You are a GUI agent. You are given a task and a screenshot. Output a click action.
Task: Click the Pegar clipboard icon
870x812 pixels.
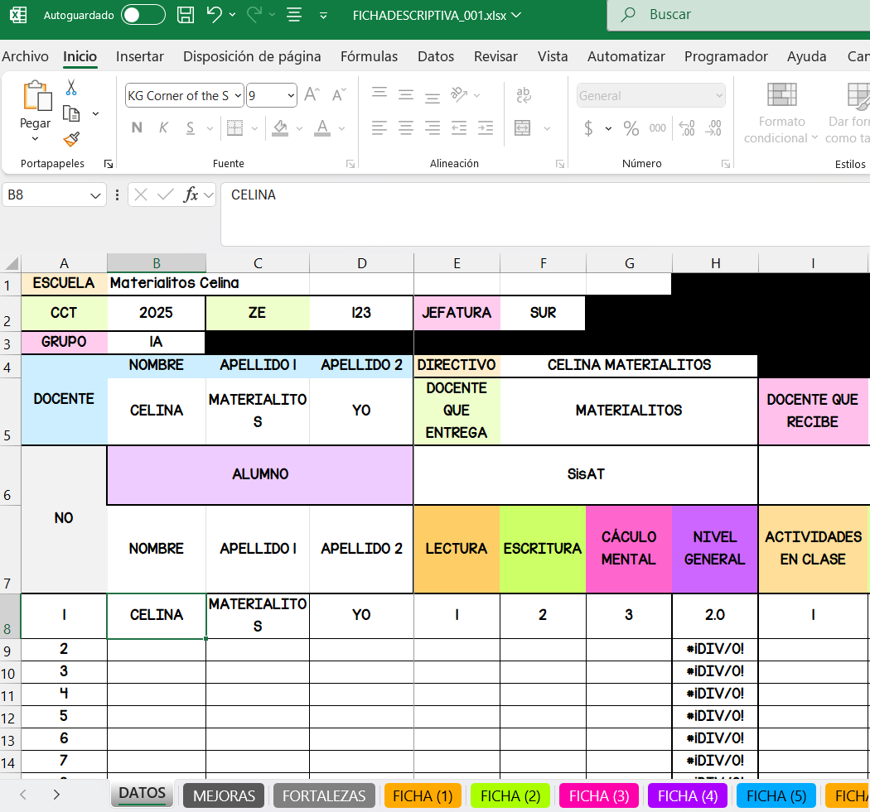[x=36, y=96]
